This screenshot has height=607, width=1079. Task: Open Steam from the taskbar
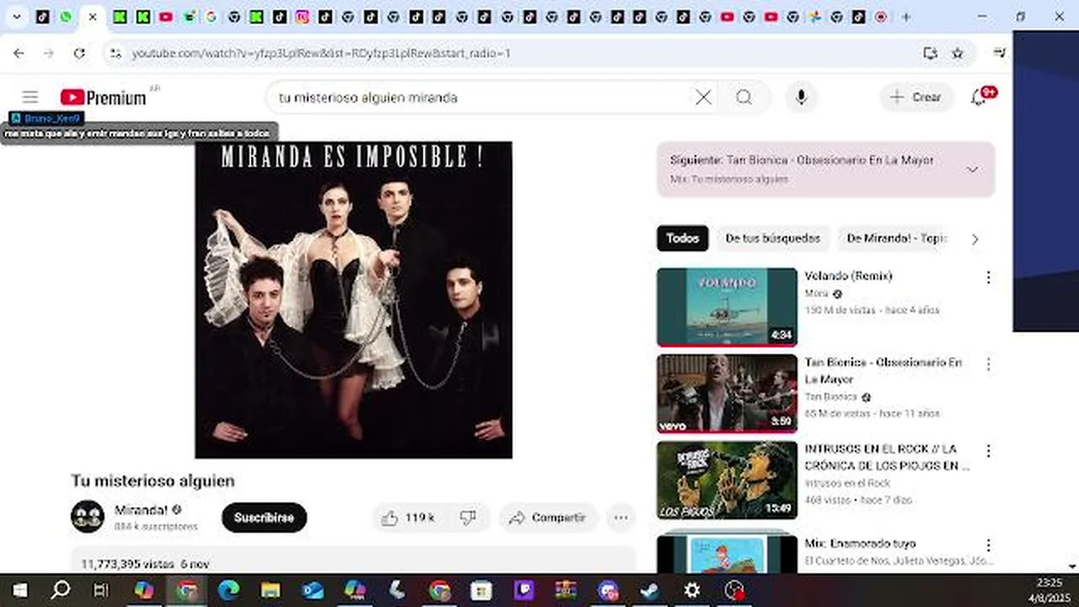(650, 590)
